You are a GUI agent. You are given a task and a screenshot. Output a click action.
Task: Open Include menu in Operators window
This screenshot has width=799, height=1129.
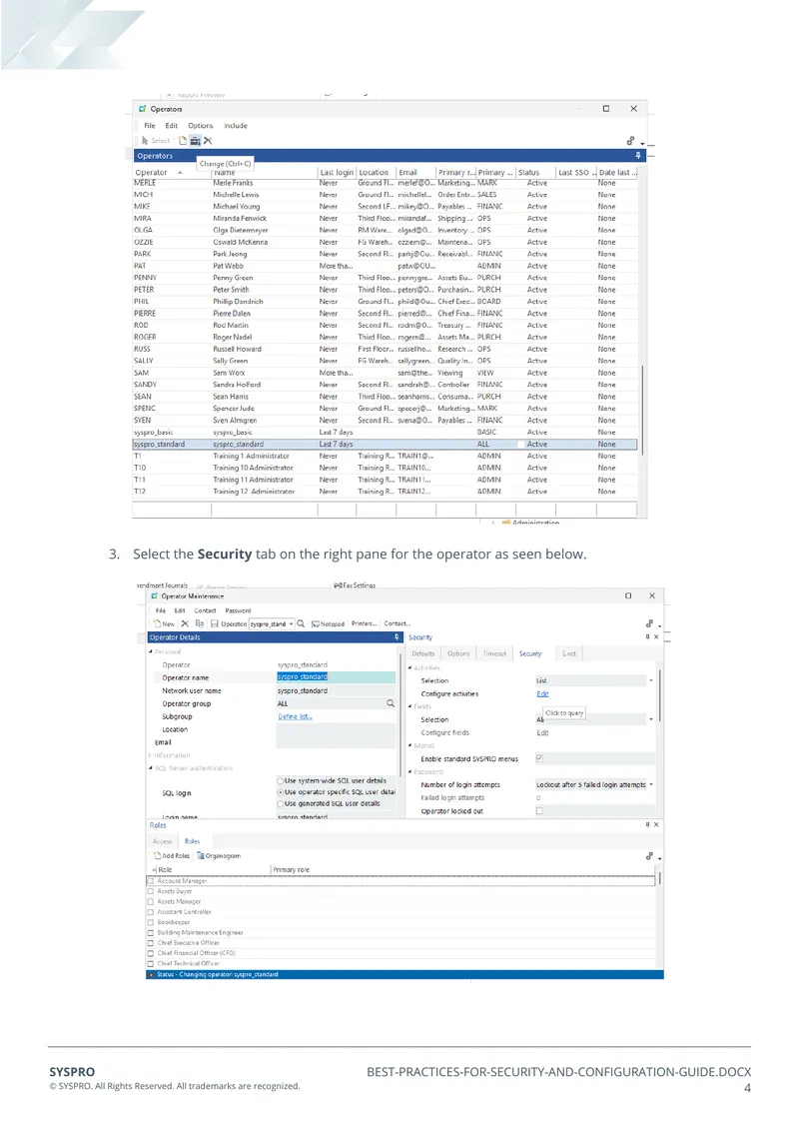pyautogui.click(x=236, y=125)
